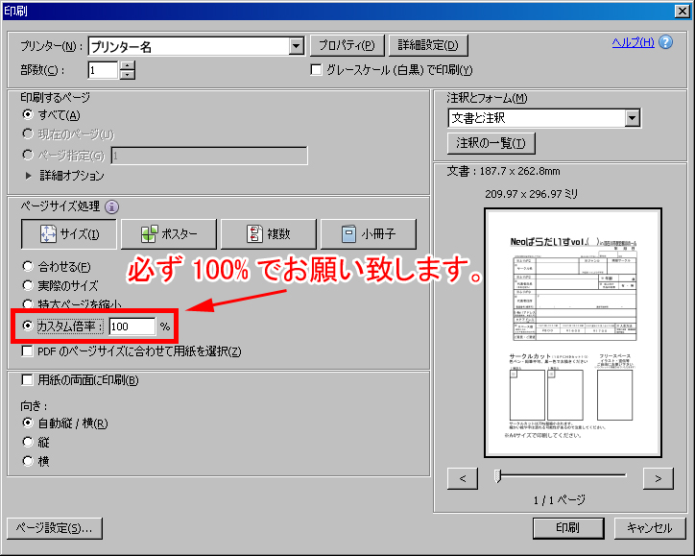This screenshot has width=695, height=556.
Task: Select the 複数 (Multiple) layout button
Action: (268, 233)
